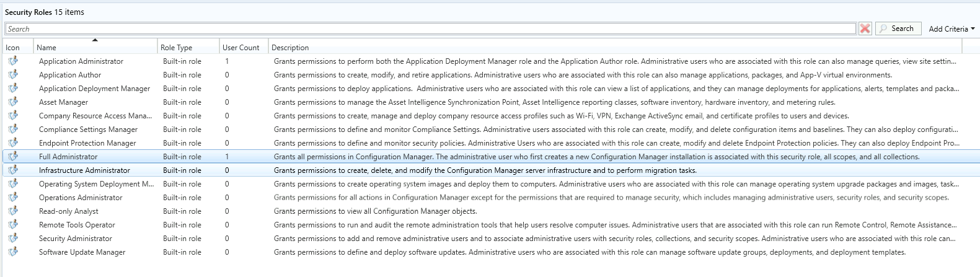The width and height of the screenshot is (980, 277).
Task: Click the Read-only Analyst role icon
Action: pyautogui.click(x=13, y=211)
